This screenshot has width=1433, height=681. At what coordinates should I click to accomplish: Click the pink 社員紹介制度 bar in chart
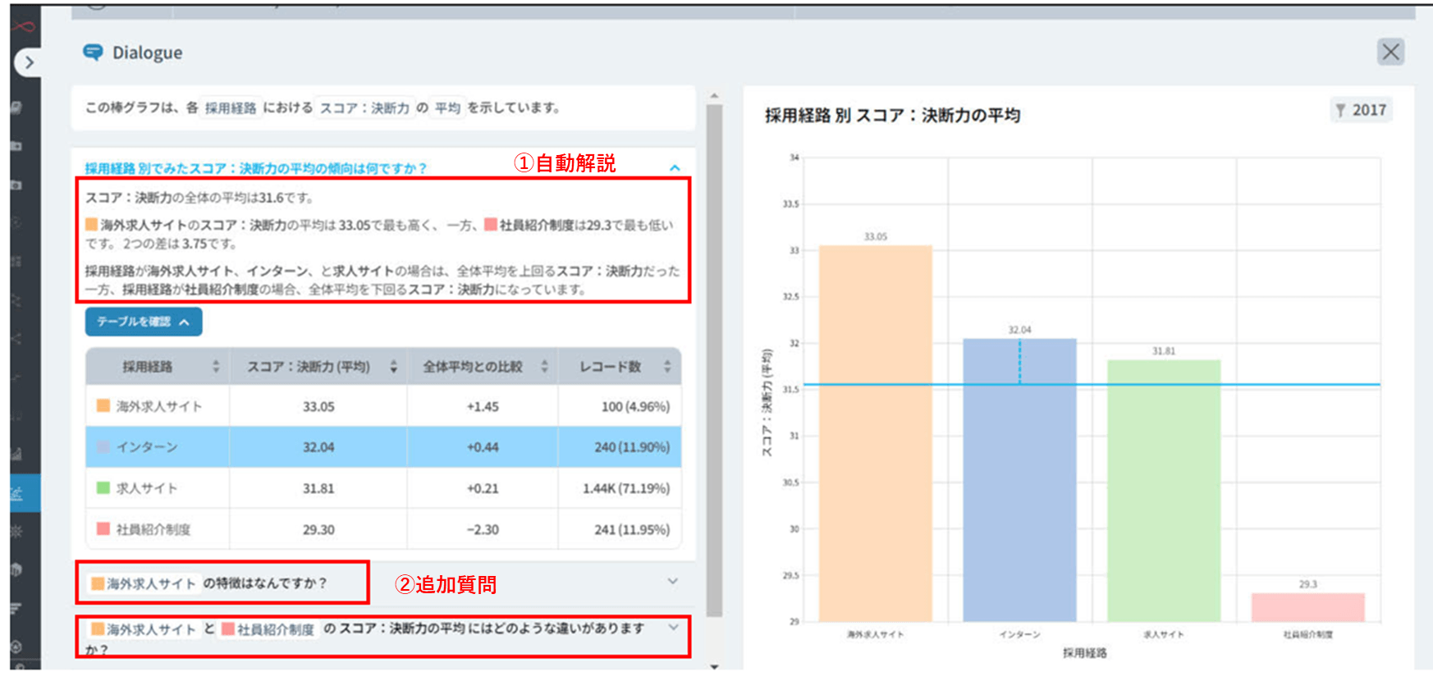point(1307,607)
